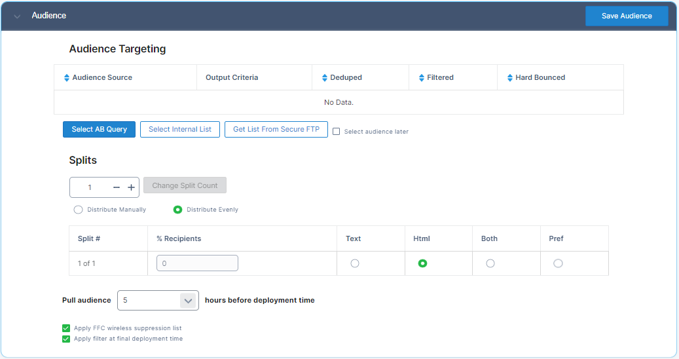The height and width of the screenshot is (359, 679).
Task: Click sort arrows next to Filtered
Action: 422,77
